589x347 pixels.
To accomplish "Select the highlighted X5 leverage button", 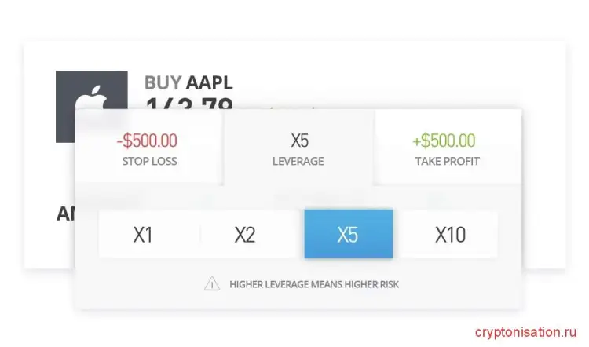I will [349, 234].
